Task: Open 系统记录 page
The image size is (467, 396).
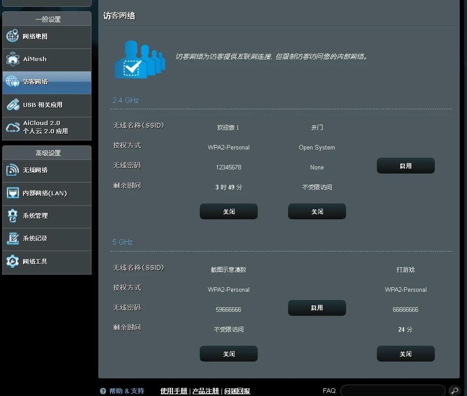Action: [47, 239]
